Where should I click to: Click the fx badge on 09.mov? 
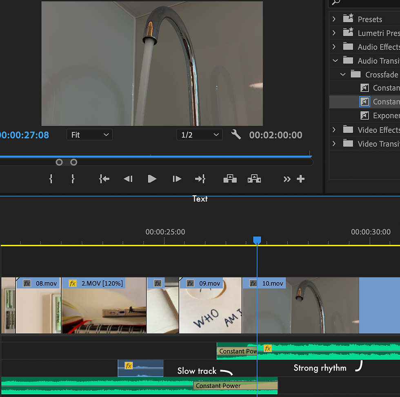[190, 283]
